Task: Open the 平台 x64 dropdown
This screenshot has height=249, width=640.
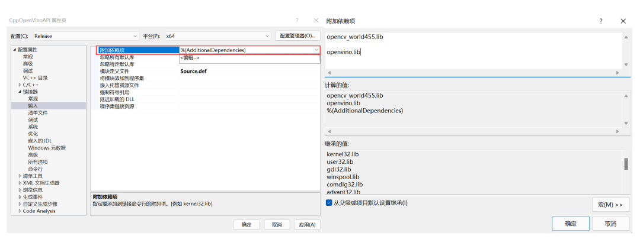Action: point(217,36)
